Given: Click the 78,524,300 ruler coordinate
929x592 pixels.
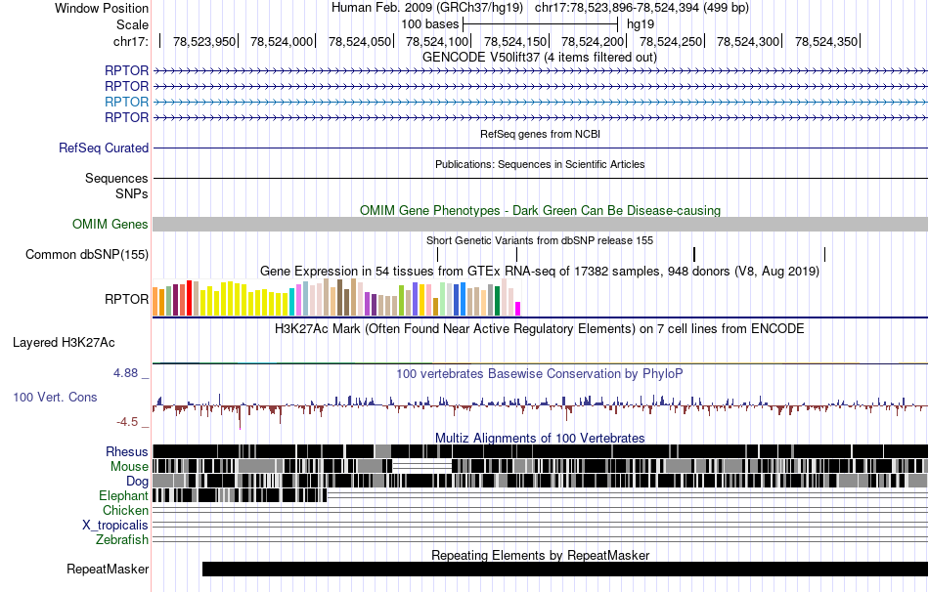Looking at the screenshot, I should tap(748, 41).
